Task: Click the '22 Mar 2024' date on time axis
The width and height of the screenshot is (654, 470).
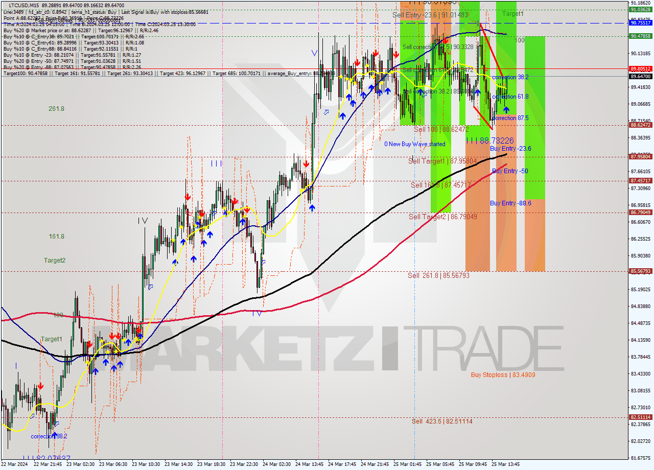Action: pyautogui.click(x=15, y=464)
